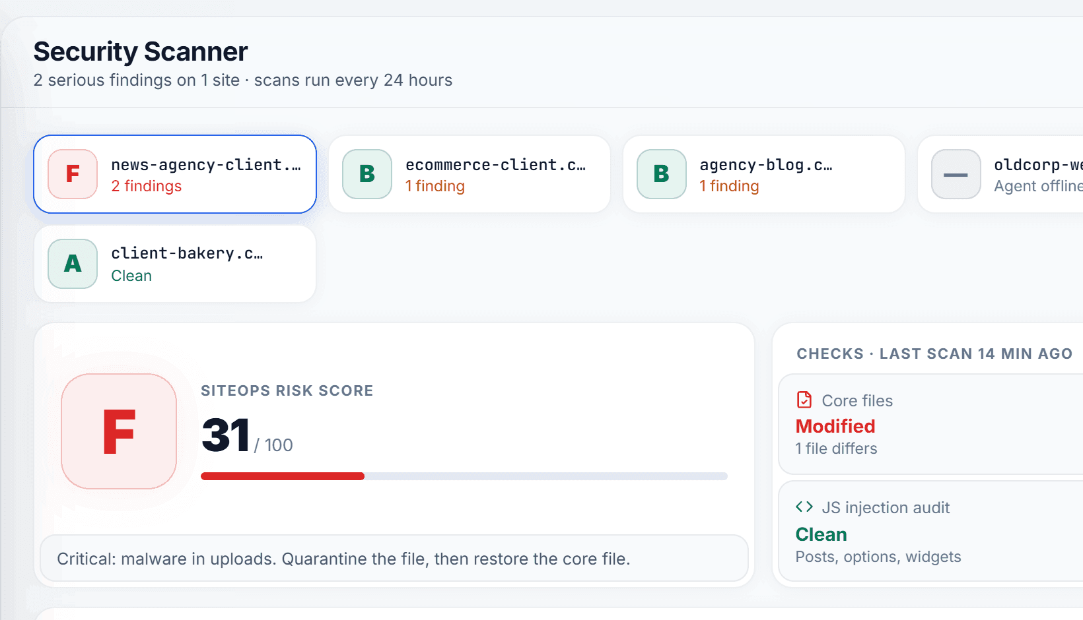Click the B grade badge on agency-blog
This screenshot has width=1083, height=620.
(662, 174)
